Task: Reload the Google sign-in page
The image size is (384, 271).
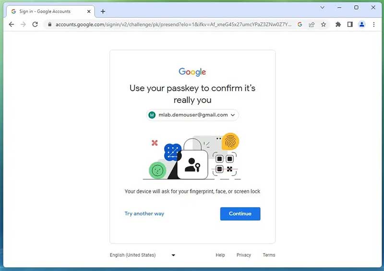Action: (35, 24)
